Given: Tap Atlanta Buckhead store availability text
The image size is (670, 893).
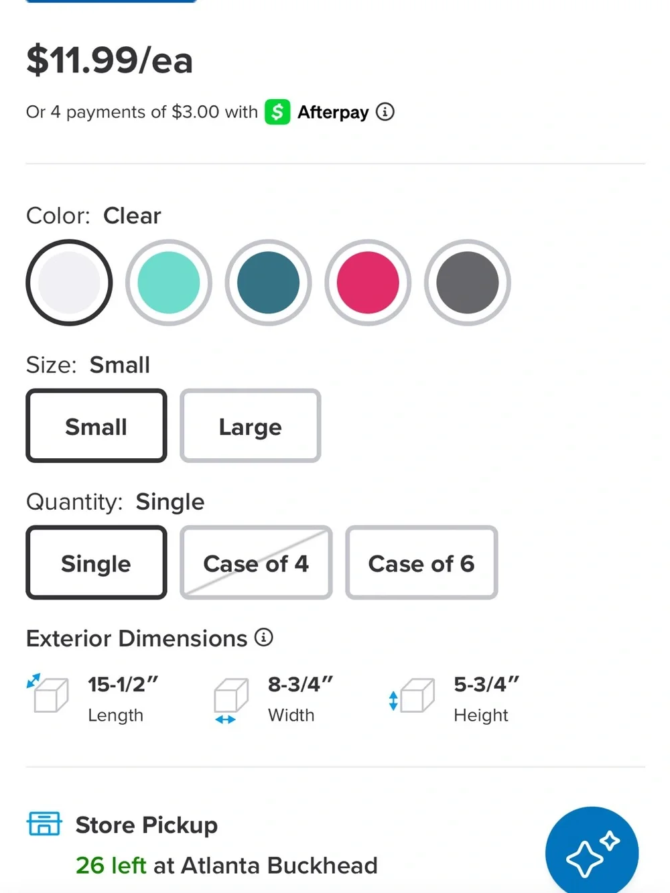Looking at the screenshot, I should 226,865.
